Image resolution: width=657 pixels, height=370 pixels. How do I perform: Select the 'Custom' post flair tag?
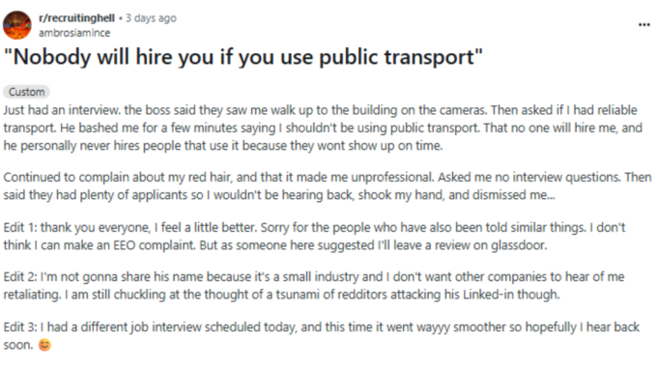(x=26, y=92)
